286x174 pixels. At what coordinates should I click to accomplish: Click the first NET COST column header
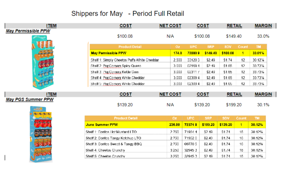tap(170, 26)
